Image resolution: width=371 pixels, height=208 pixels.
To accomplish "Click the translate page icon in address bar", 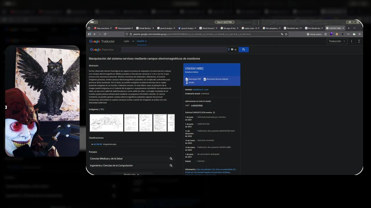I will [282, 34].
